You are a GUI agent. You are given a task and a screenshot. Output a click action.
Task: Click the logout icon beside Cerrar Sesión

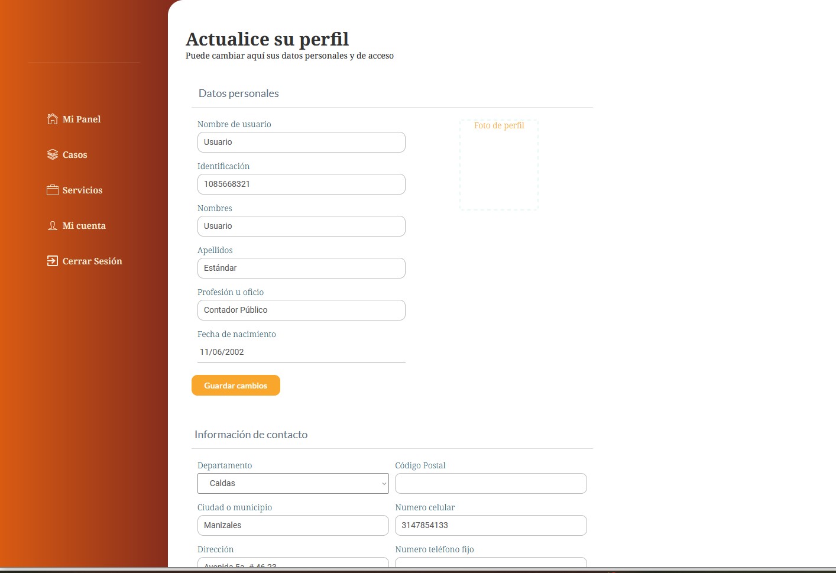(53, 261)
